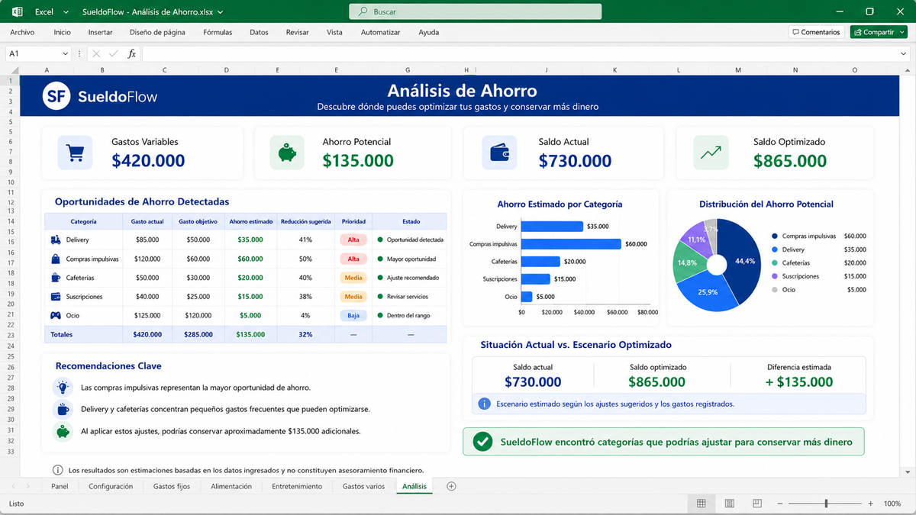The image size is (916, 515).
Task: Cancel the formula entry with the X icon
Action: [x=96, y=54]
